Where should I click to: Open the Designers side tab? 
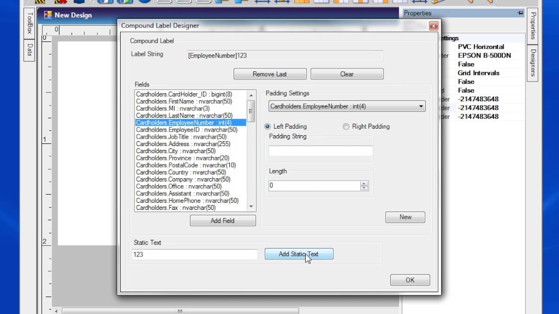click(x=533, y=63)
